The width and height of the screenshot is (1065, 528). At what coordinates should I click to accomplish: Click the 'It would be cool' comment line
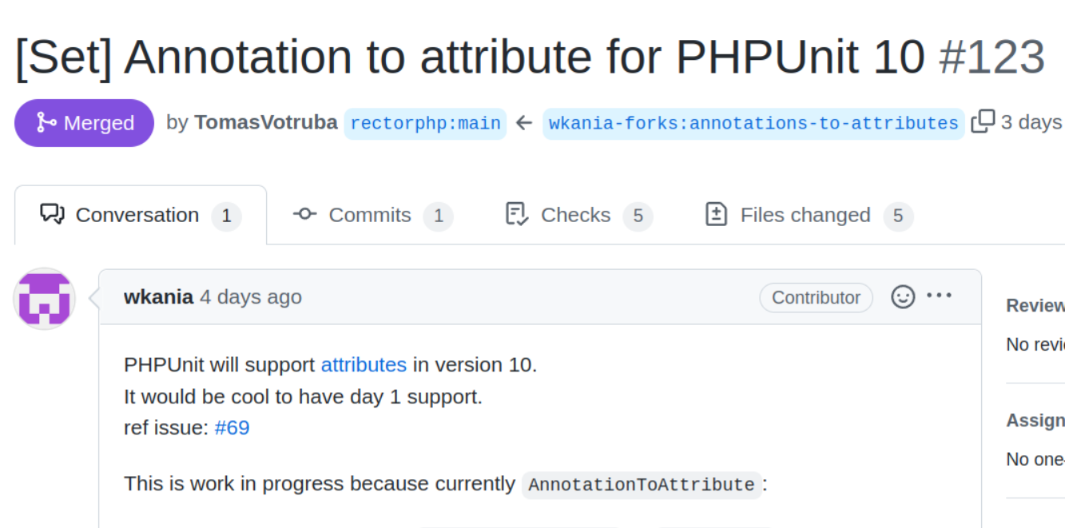(303, 396)
